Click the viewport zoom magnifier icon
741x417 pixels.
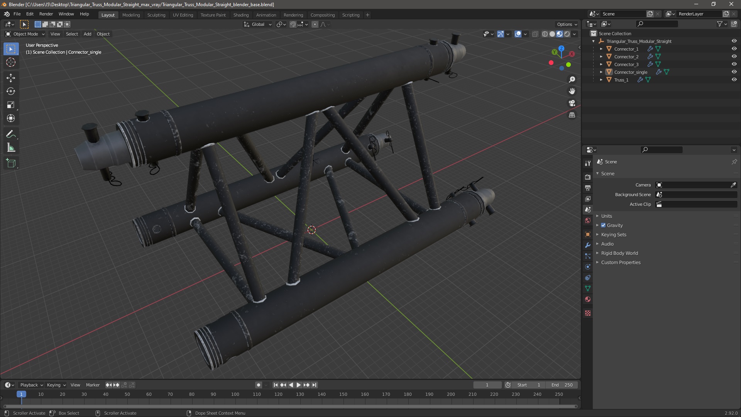click(572, 80)
